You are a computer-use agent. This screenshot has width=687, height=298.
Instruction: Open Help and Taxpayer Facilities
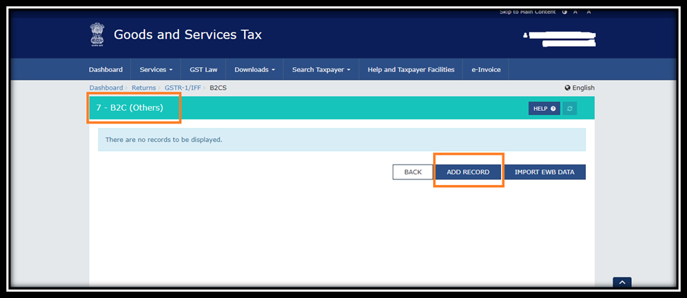(x=411, y=70)
